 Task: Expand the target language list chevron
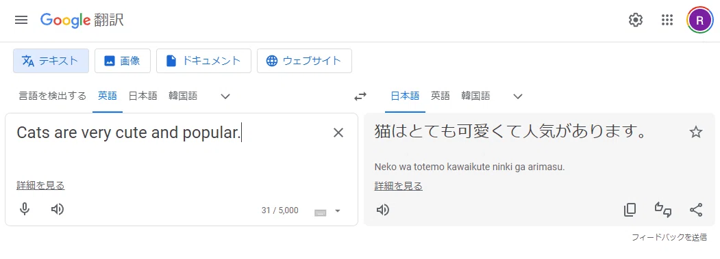[x=518, y=96]
